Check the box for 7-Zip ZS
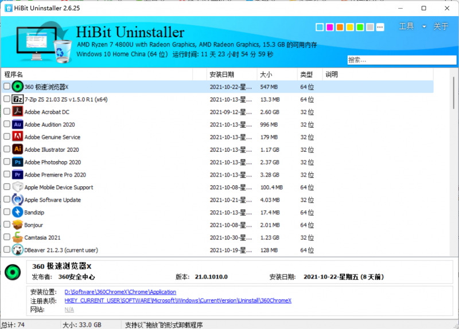Screen dimensions: 459x329 click(x=7, y=99)
